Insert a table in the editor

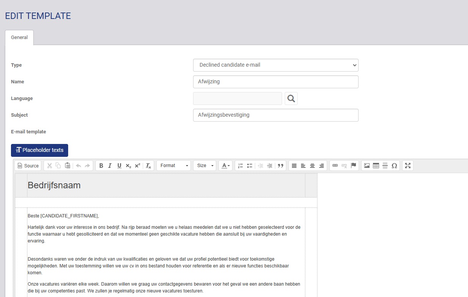pyautogui.click(x=376, y=166)
